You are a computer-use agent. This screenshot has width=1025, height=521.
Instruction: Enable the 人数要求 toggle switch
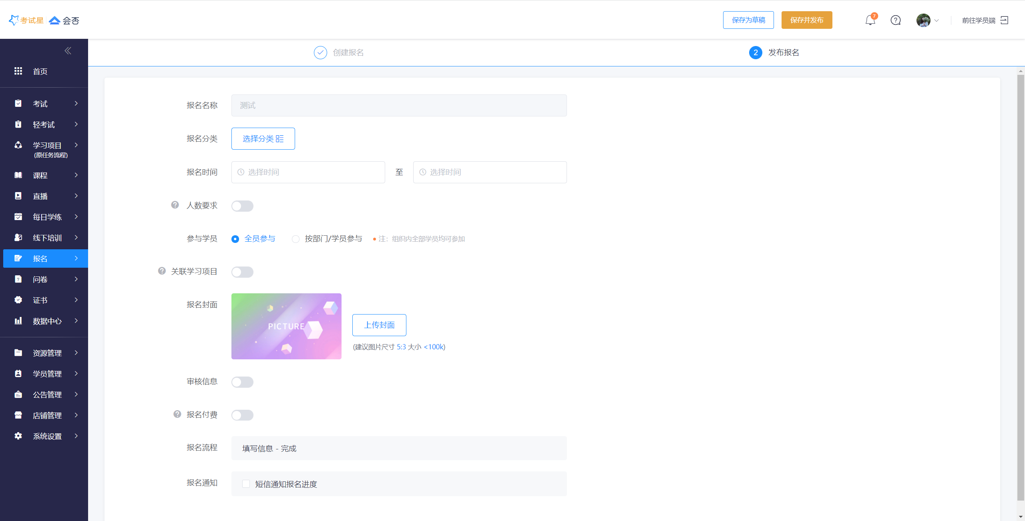coord(242,206)
